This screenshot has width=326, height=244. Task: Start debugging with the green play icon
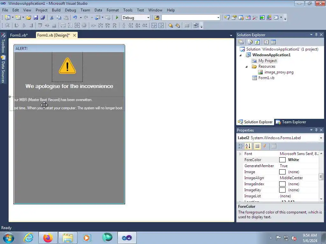117,18
